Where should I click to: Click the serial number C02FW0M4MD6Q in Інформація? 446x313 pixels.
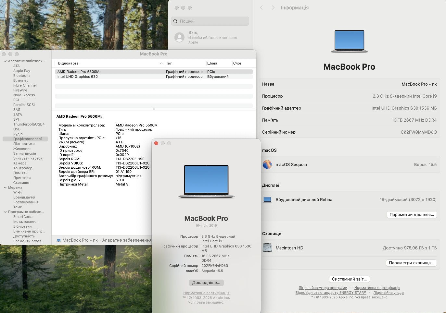[418, 132]
